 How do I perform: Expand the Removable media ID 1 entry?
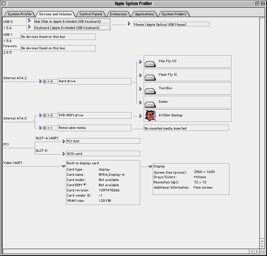(x=41, y=128)
